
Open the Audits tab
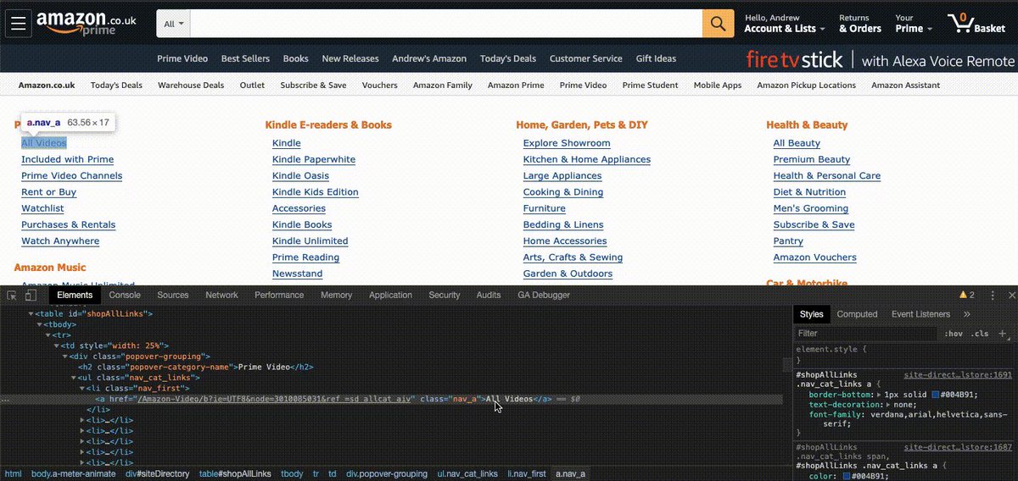pyautogui.click(x=489, y=295)
